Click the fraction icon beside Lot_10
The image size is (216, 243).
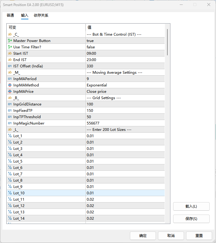[x=10, y=193]
